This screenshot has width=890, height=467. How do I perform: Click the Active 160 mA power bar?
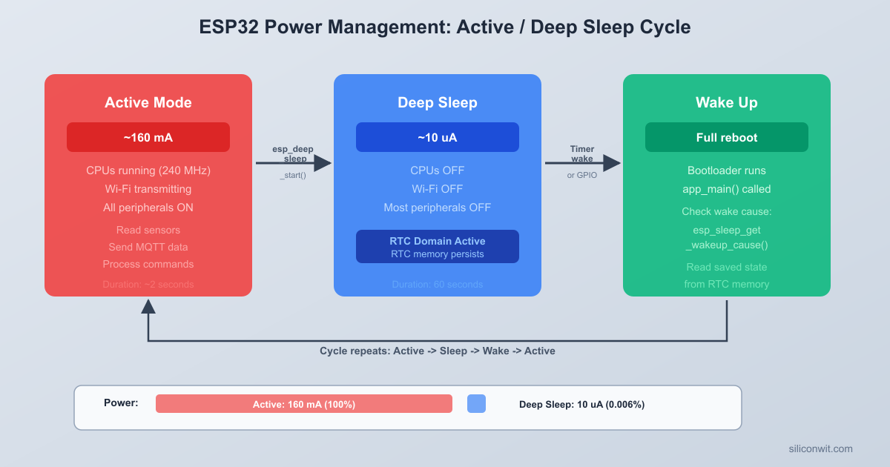point(304,403)
